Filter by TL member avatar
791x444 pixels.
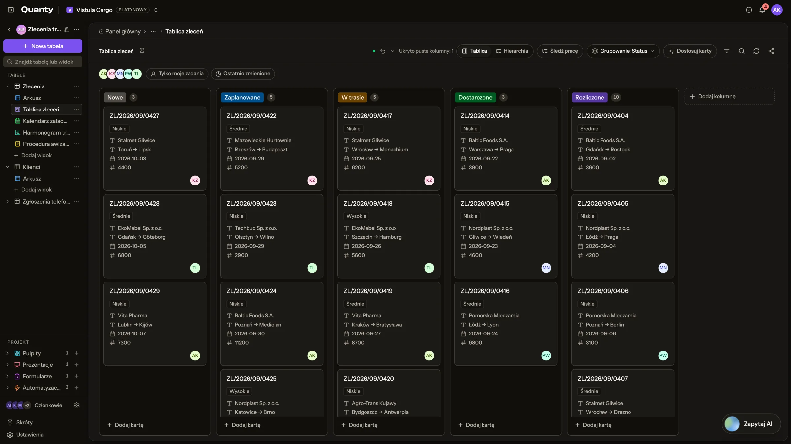coord(136,74)
